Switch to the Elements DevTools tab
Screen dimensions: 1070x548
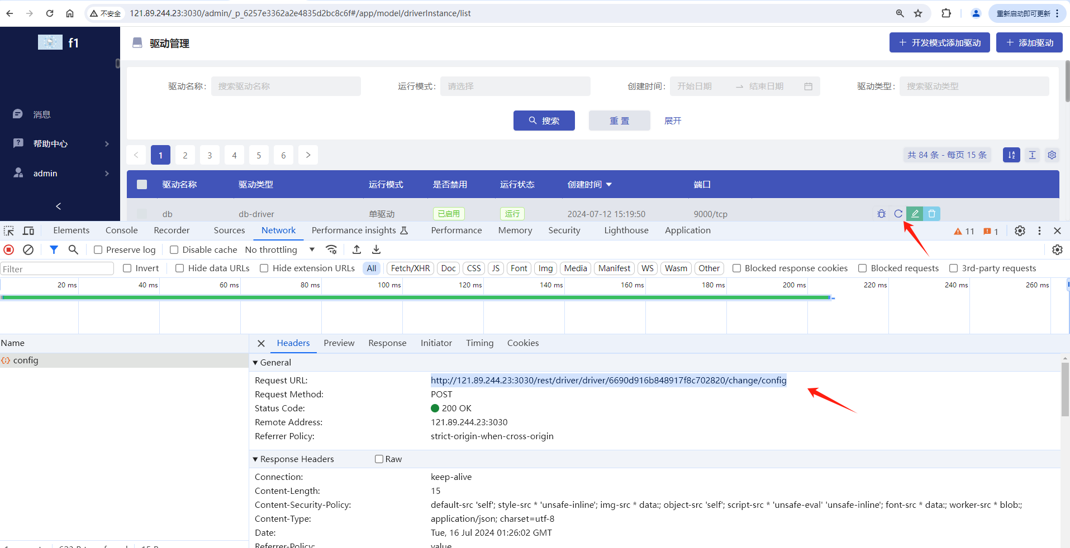(x=71, y=230)
